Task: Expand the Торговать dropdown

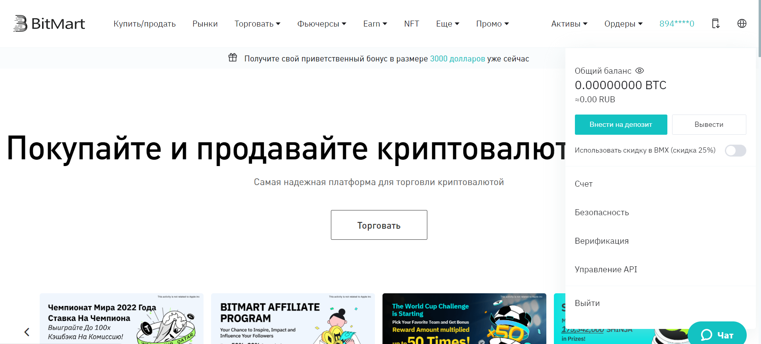Action: [258, 24]
